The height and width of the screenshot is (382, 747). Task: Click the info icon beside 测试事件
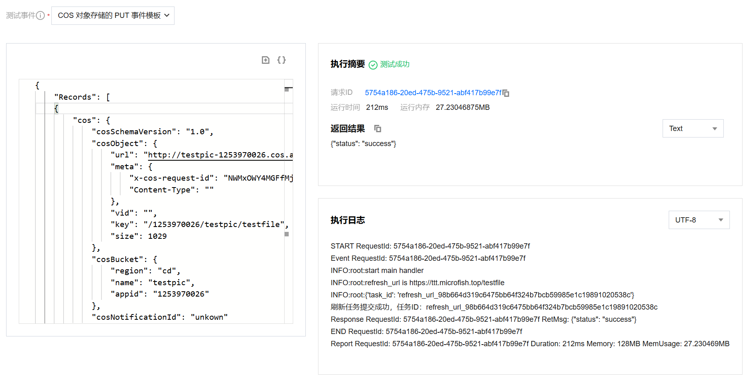tap(40, 15)
